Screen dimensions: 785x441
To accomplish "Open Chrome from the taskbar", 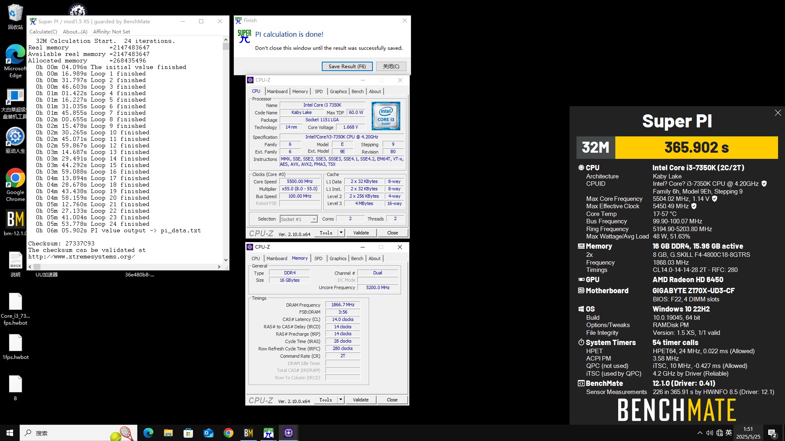I will click(228, 433).
